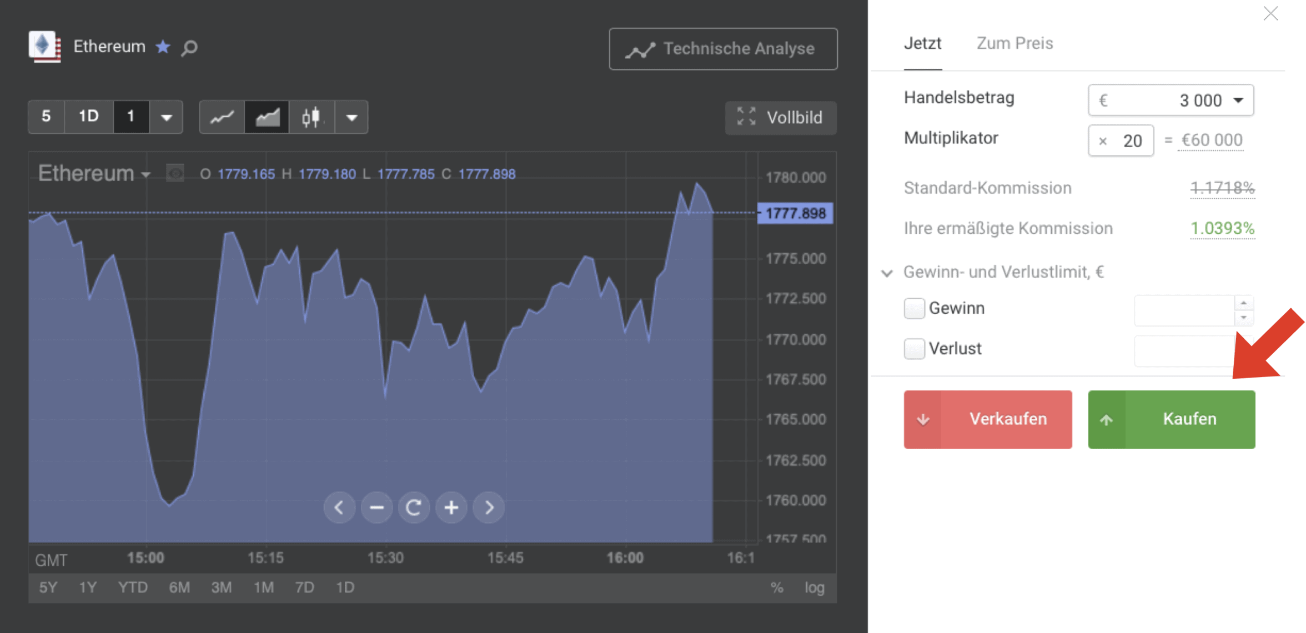
Task: Select the 1 interval button
Action: pyautogui.click(x=131, y=117)
